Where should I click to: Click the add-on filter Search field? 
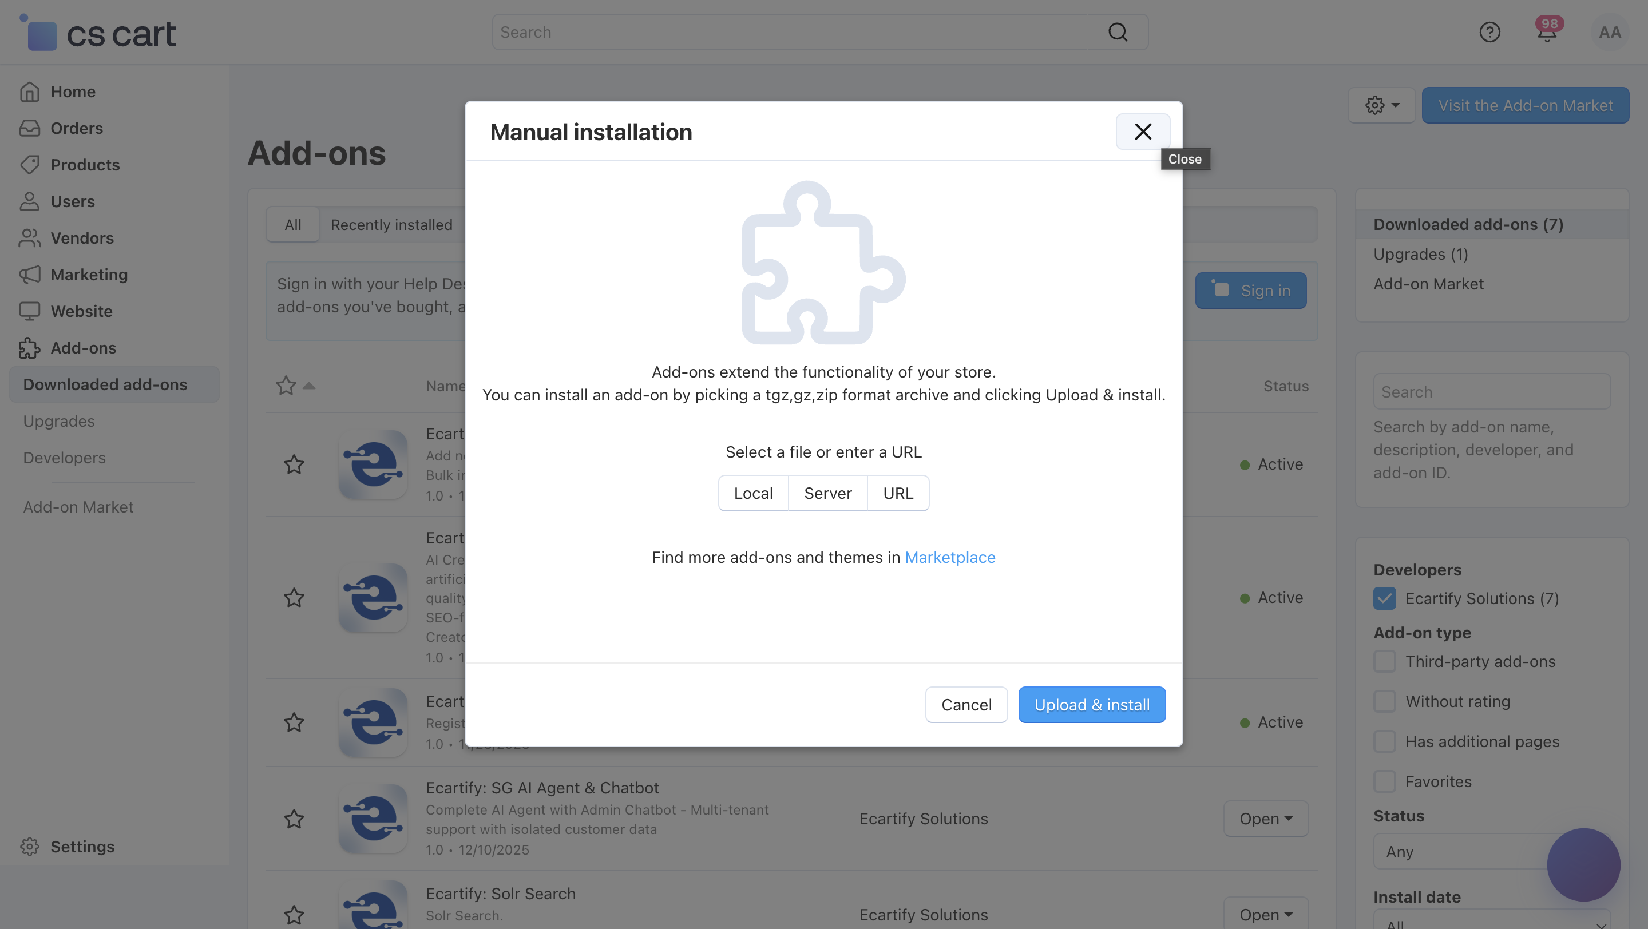tap(1491, 392)
